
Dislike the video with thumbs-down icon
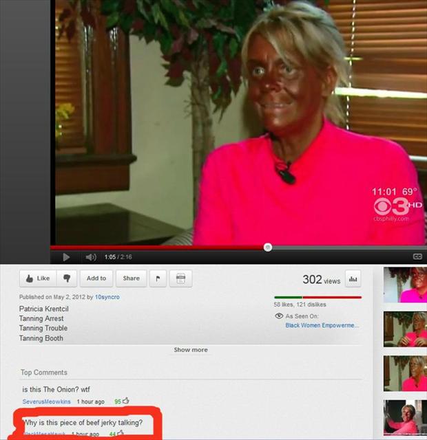click(67, 278)
